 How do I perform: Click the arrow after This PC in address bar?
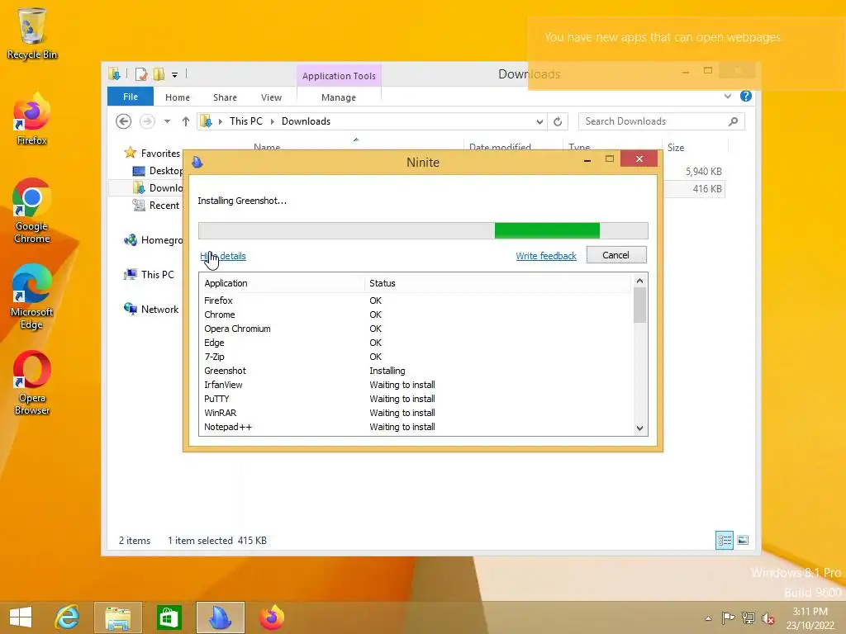coord(272,121)
